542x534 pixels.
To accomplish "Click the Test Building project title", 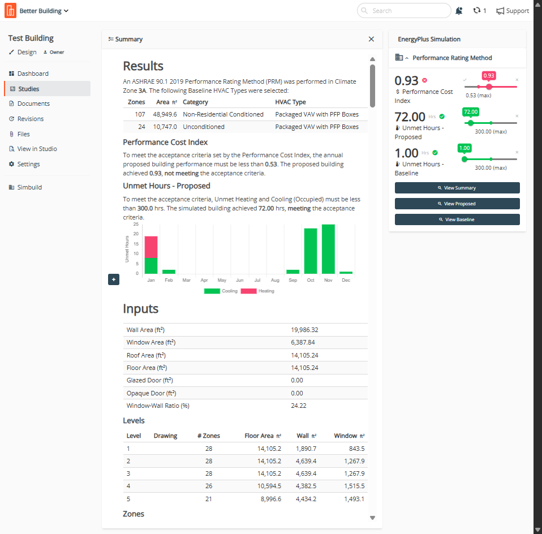I will 31,38.
